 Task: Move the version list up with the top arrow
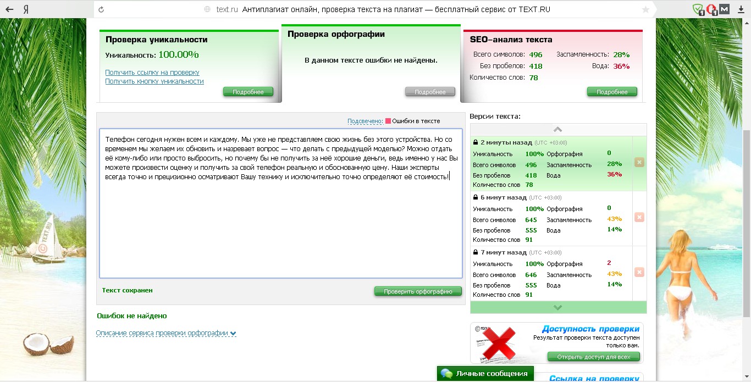558,130
